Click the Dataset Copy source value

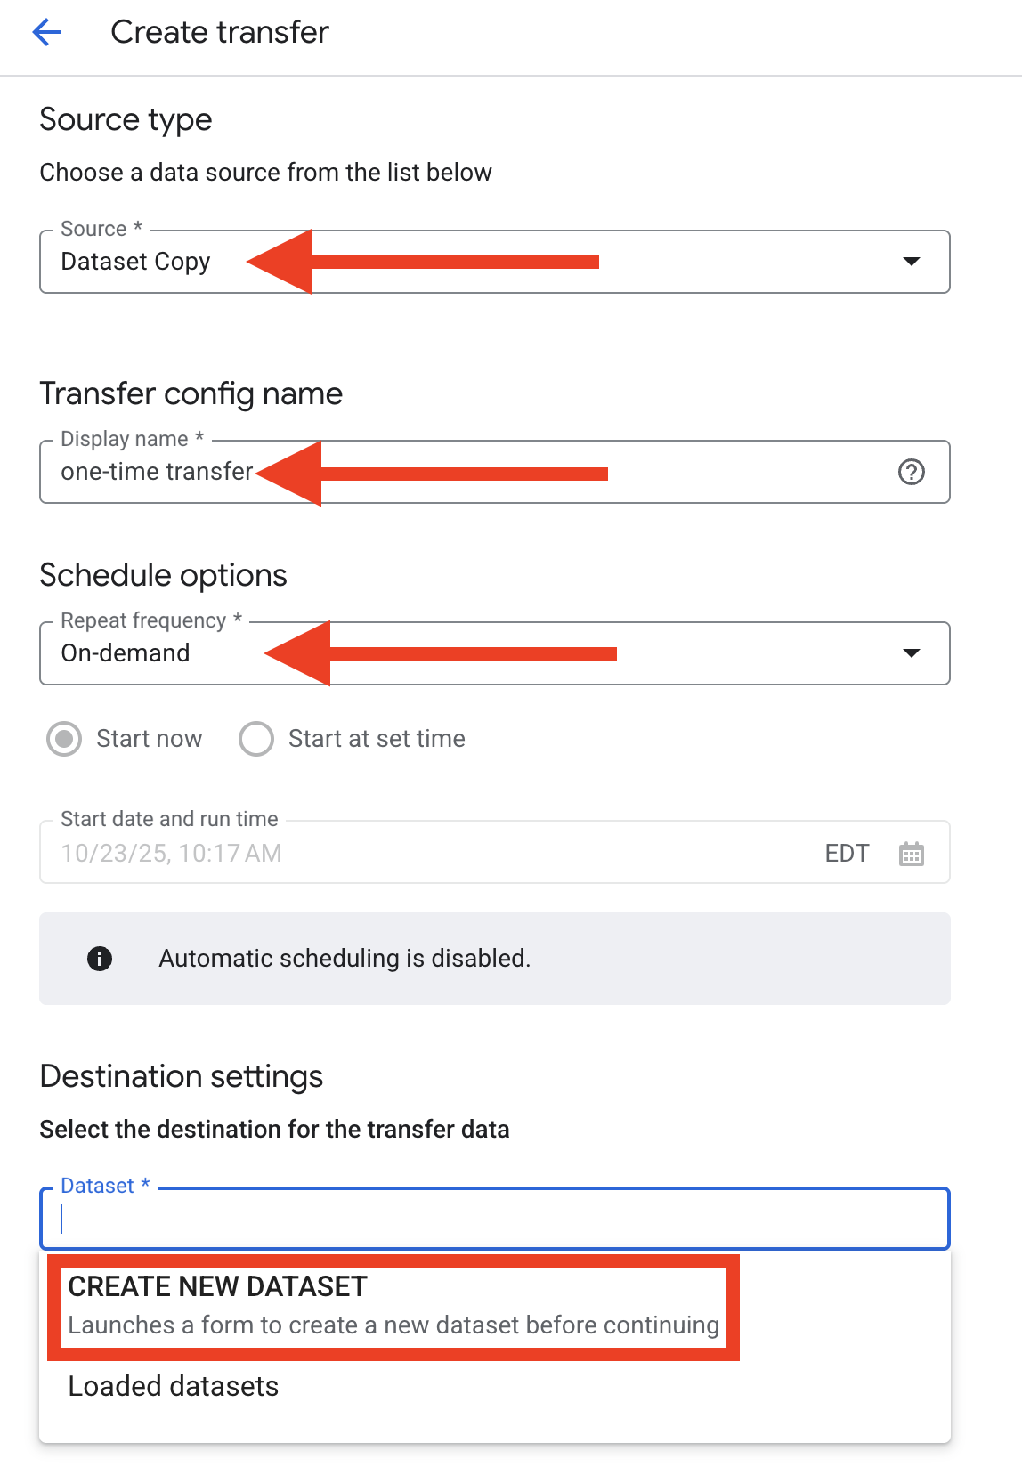click(135, 262)
